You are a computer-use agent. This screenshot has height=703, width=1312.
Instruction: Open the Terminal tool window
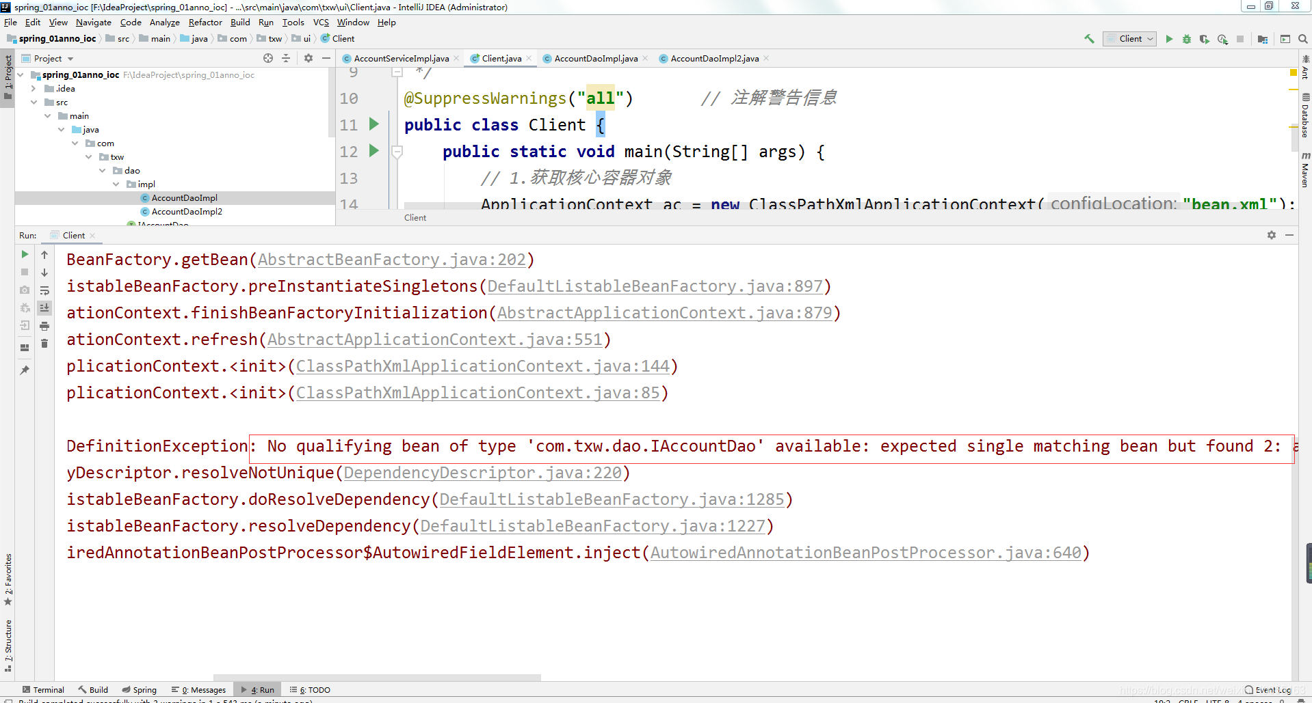click(43, 690)
